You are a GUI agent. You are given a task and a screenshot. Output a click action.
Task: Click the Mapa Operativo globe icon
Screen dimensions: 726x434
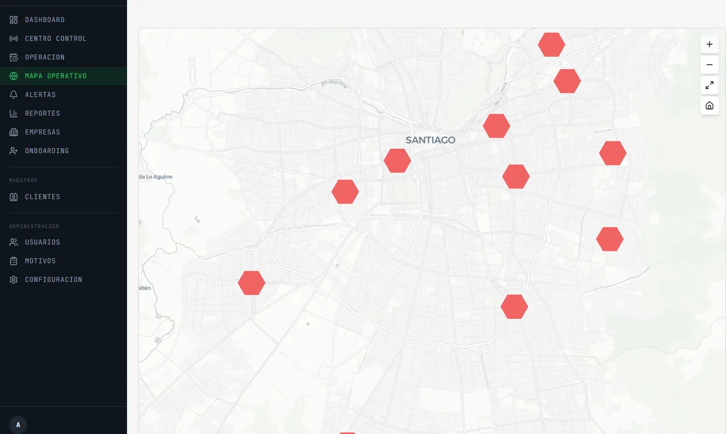click(x=14, y=76)
